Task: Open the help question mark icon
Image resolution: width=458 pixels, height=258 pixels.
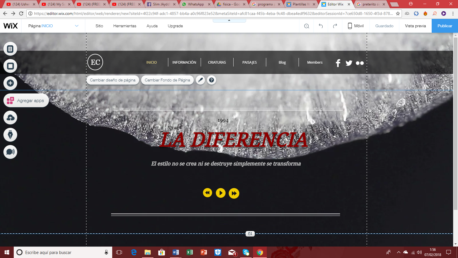Action: pos(212,80)
